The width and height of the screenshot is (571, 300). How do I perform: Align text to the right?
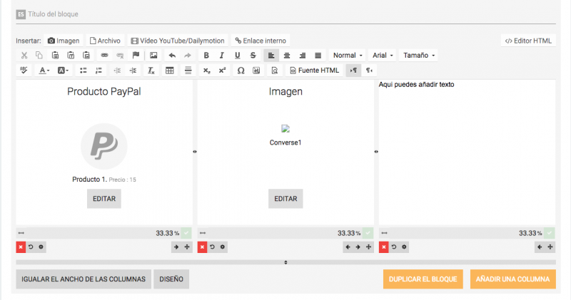[x=302, y=56]
